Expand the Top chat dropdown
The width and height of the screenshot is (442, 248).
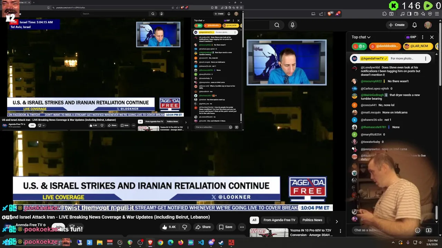[361, 37]
